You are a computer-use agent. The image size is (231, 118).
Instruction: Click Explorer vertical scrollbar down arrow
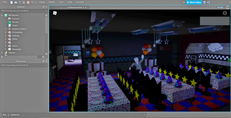[46, 54]
